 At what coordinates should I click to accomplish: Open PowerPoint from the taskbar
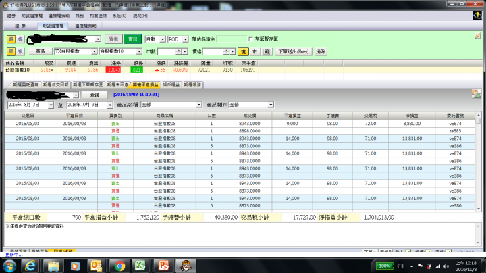tap(163, 266)
